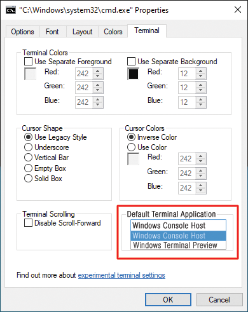248x312 pixels.
Task: Open experimental terminal settings link
Action: [121, 275]
